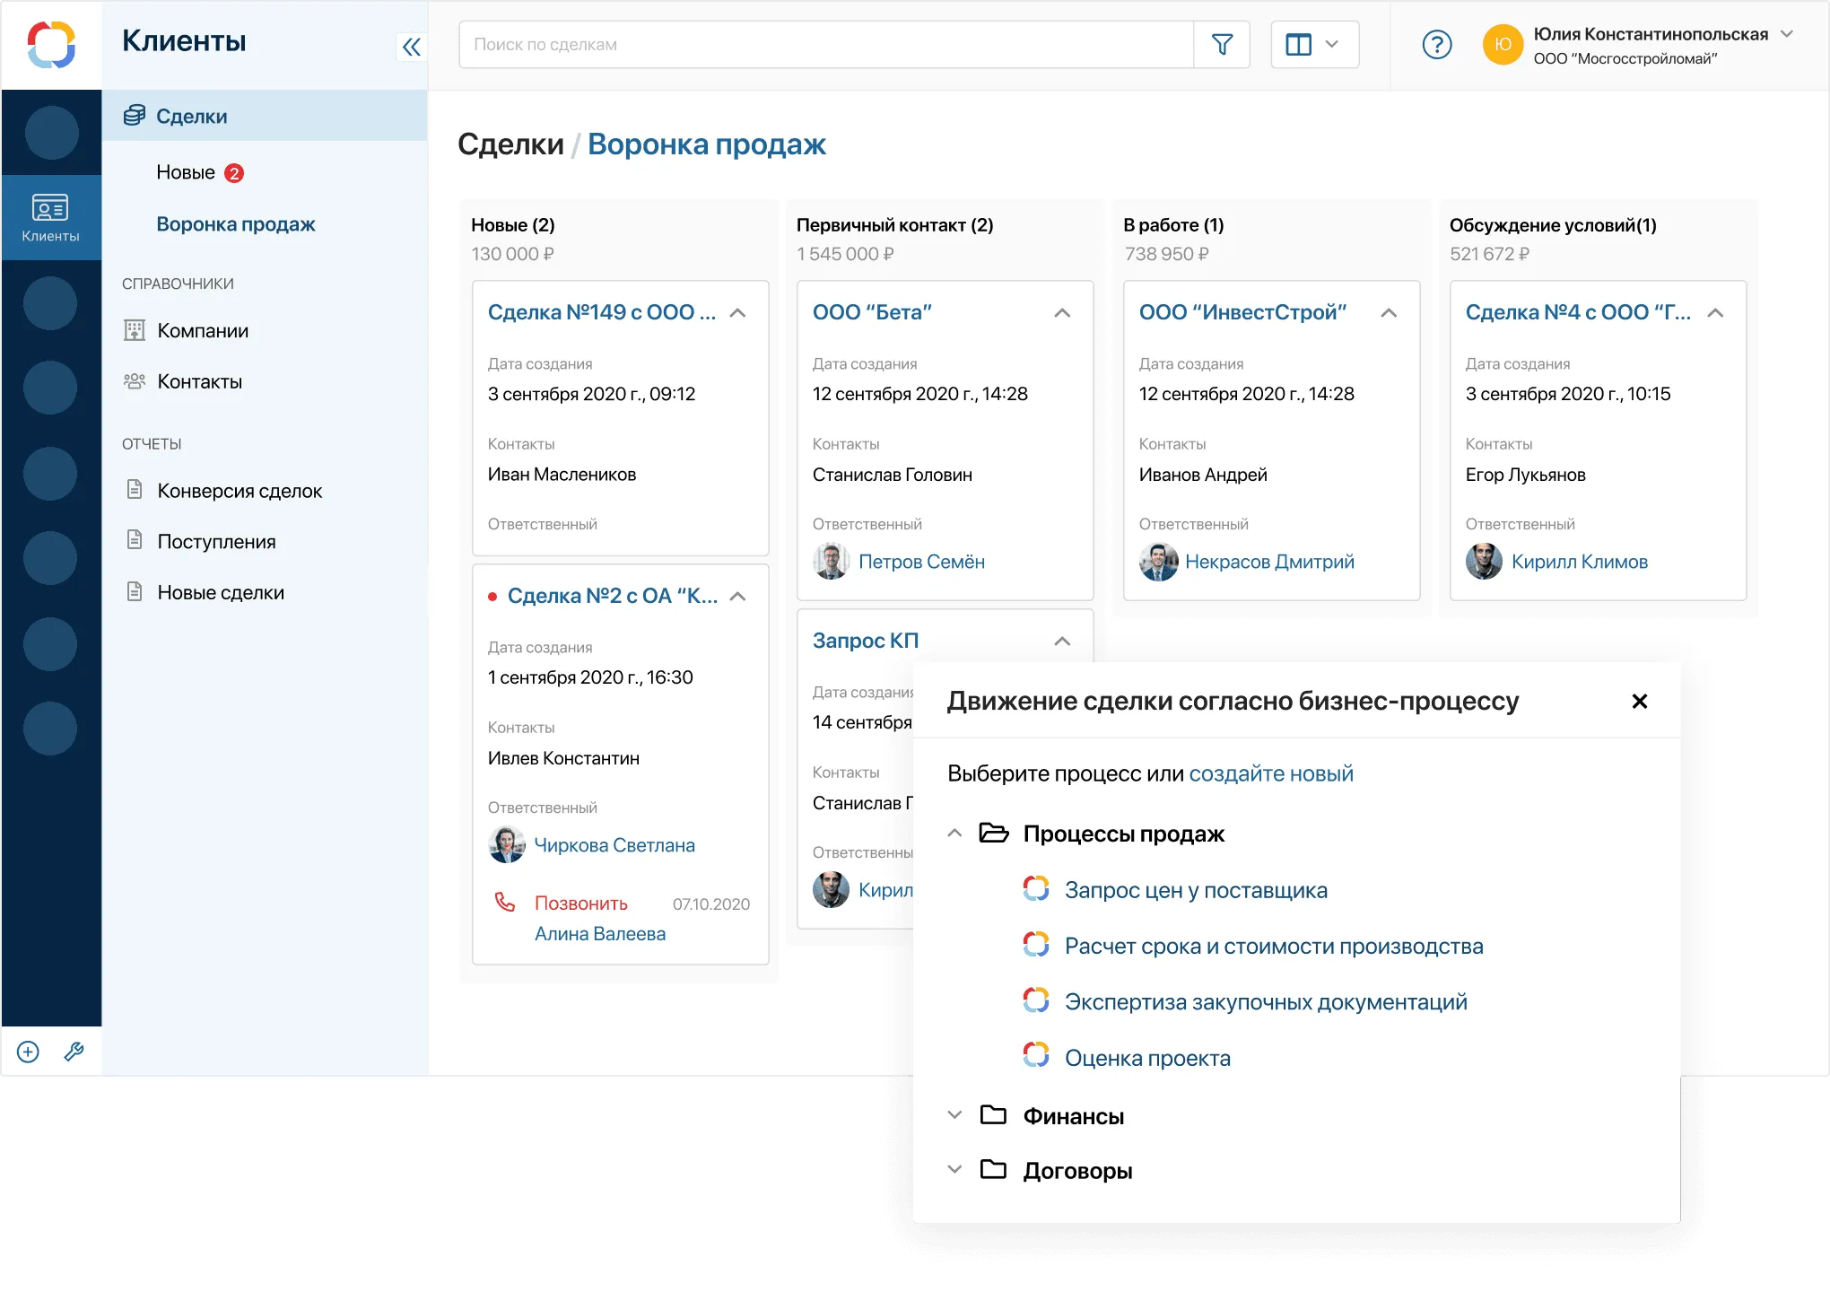Open the help question mark icon

pos(1436,45)
